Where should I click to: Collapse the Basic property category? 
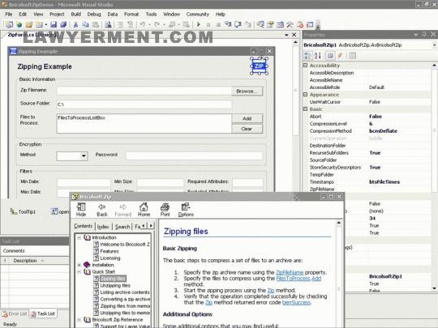[x=305, y=109]
